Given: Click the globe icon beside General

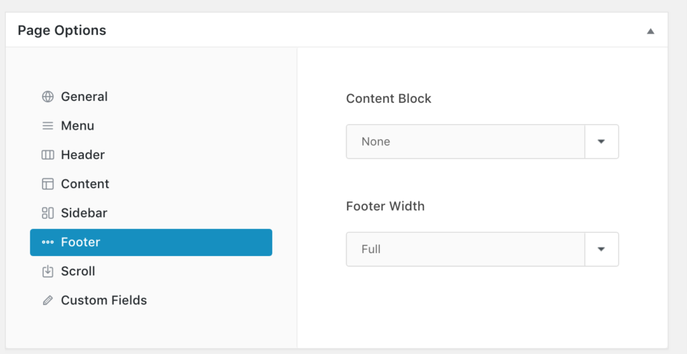Looking at the screenshot, I should click(x=48, y=97).
